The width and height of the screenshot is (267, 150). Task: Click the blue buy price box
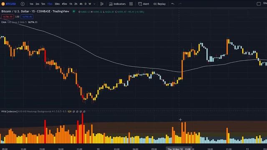click(27, 17)
